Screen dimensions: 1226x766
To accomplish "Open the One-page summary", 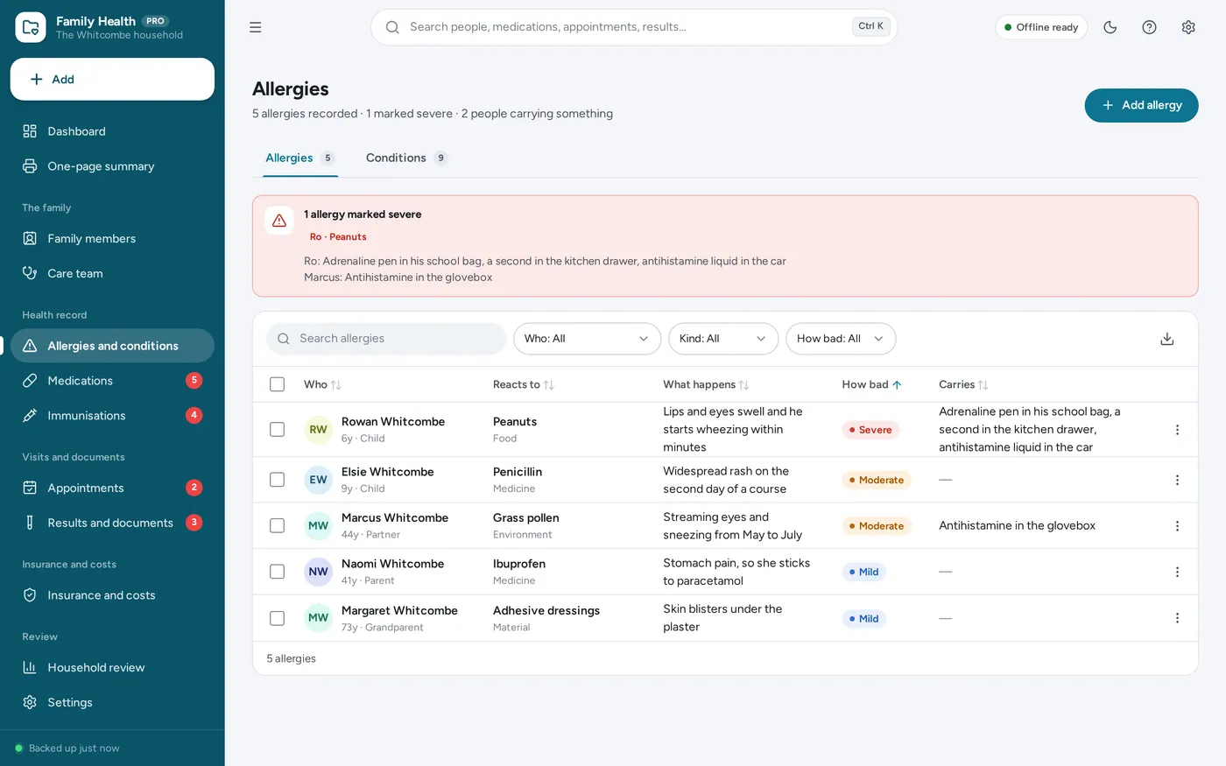I will tap(112, 166).
